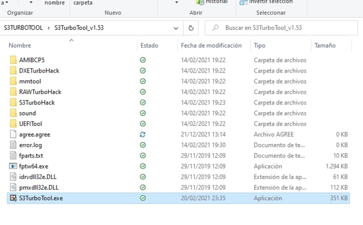The image size is (363, 225).
Task: Select the AMIBCP5 folder name
Action: [32, 60]
